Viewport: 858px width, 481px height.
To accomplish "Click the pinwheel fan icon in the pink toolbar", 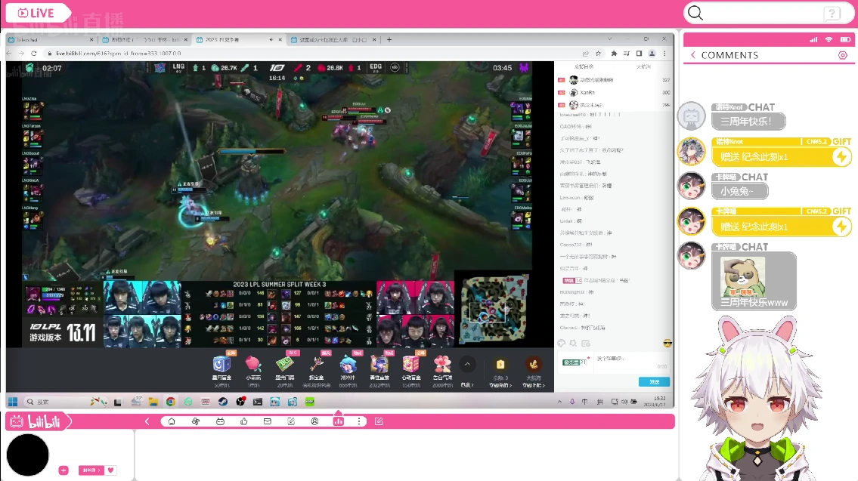I will (195, 421).
